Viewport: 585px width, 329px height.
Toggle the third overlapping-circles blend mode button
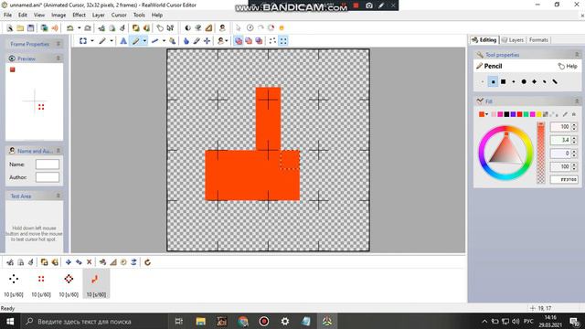pos(259,41)
